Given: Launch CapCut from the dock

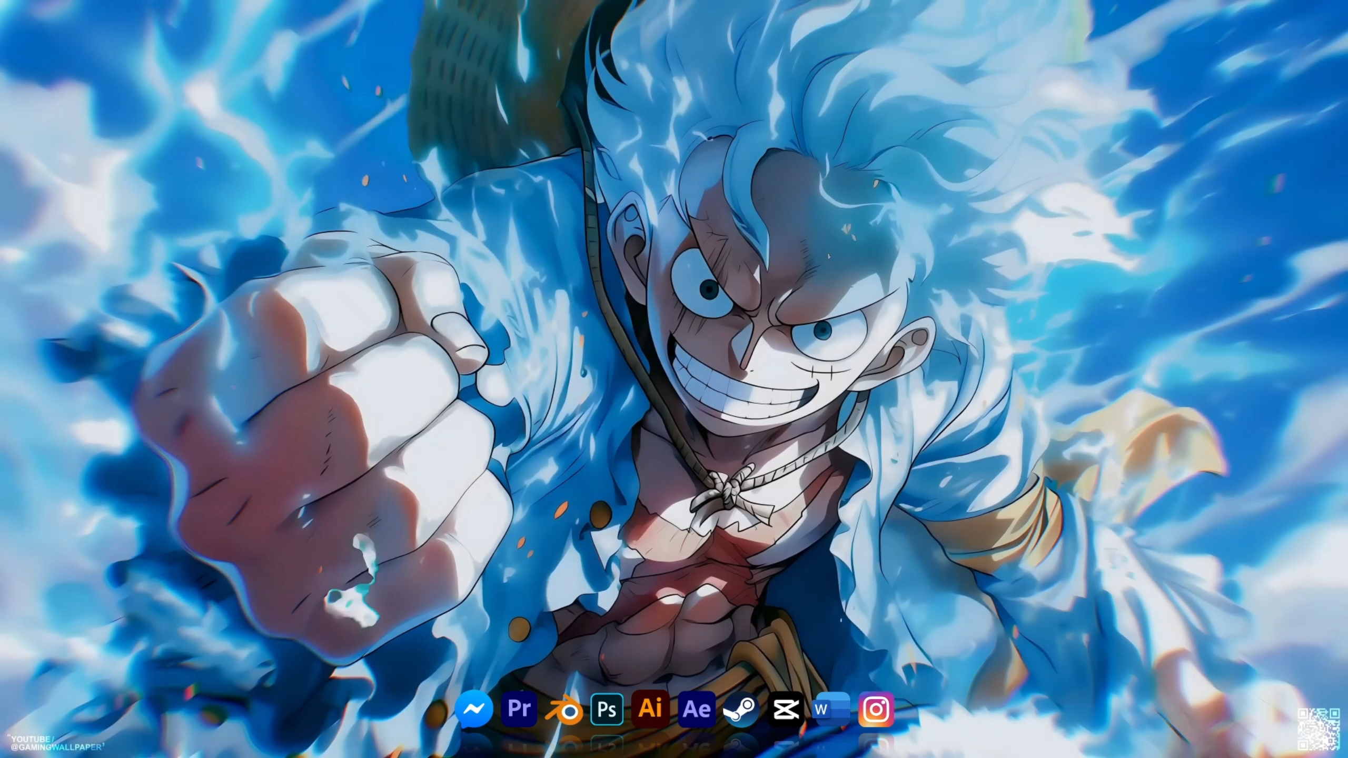Looking at the screenshot, I should click(x=786, y=709).
